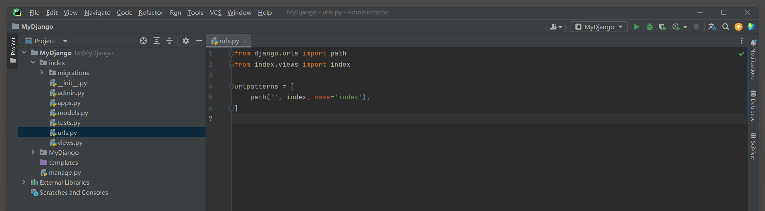Click the profiler run icon

click(676, 27)
